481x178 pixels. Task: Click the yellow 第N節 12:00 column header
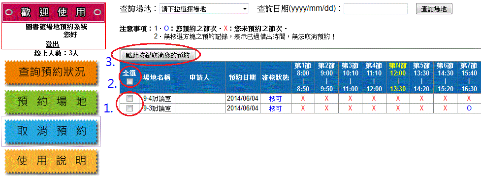click(x=398, y=77)
